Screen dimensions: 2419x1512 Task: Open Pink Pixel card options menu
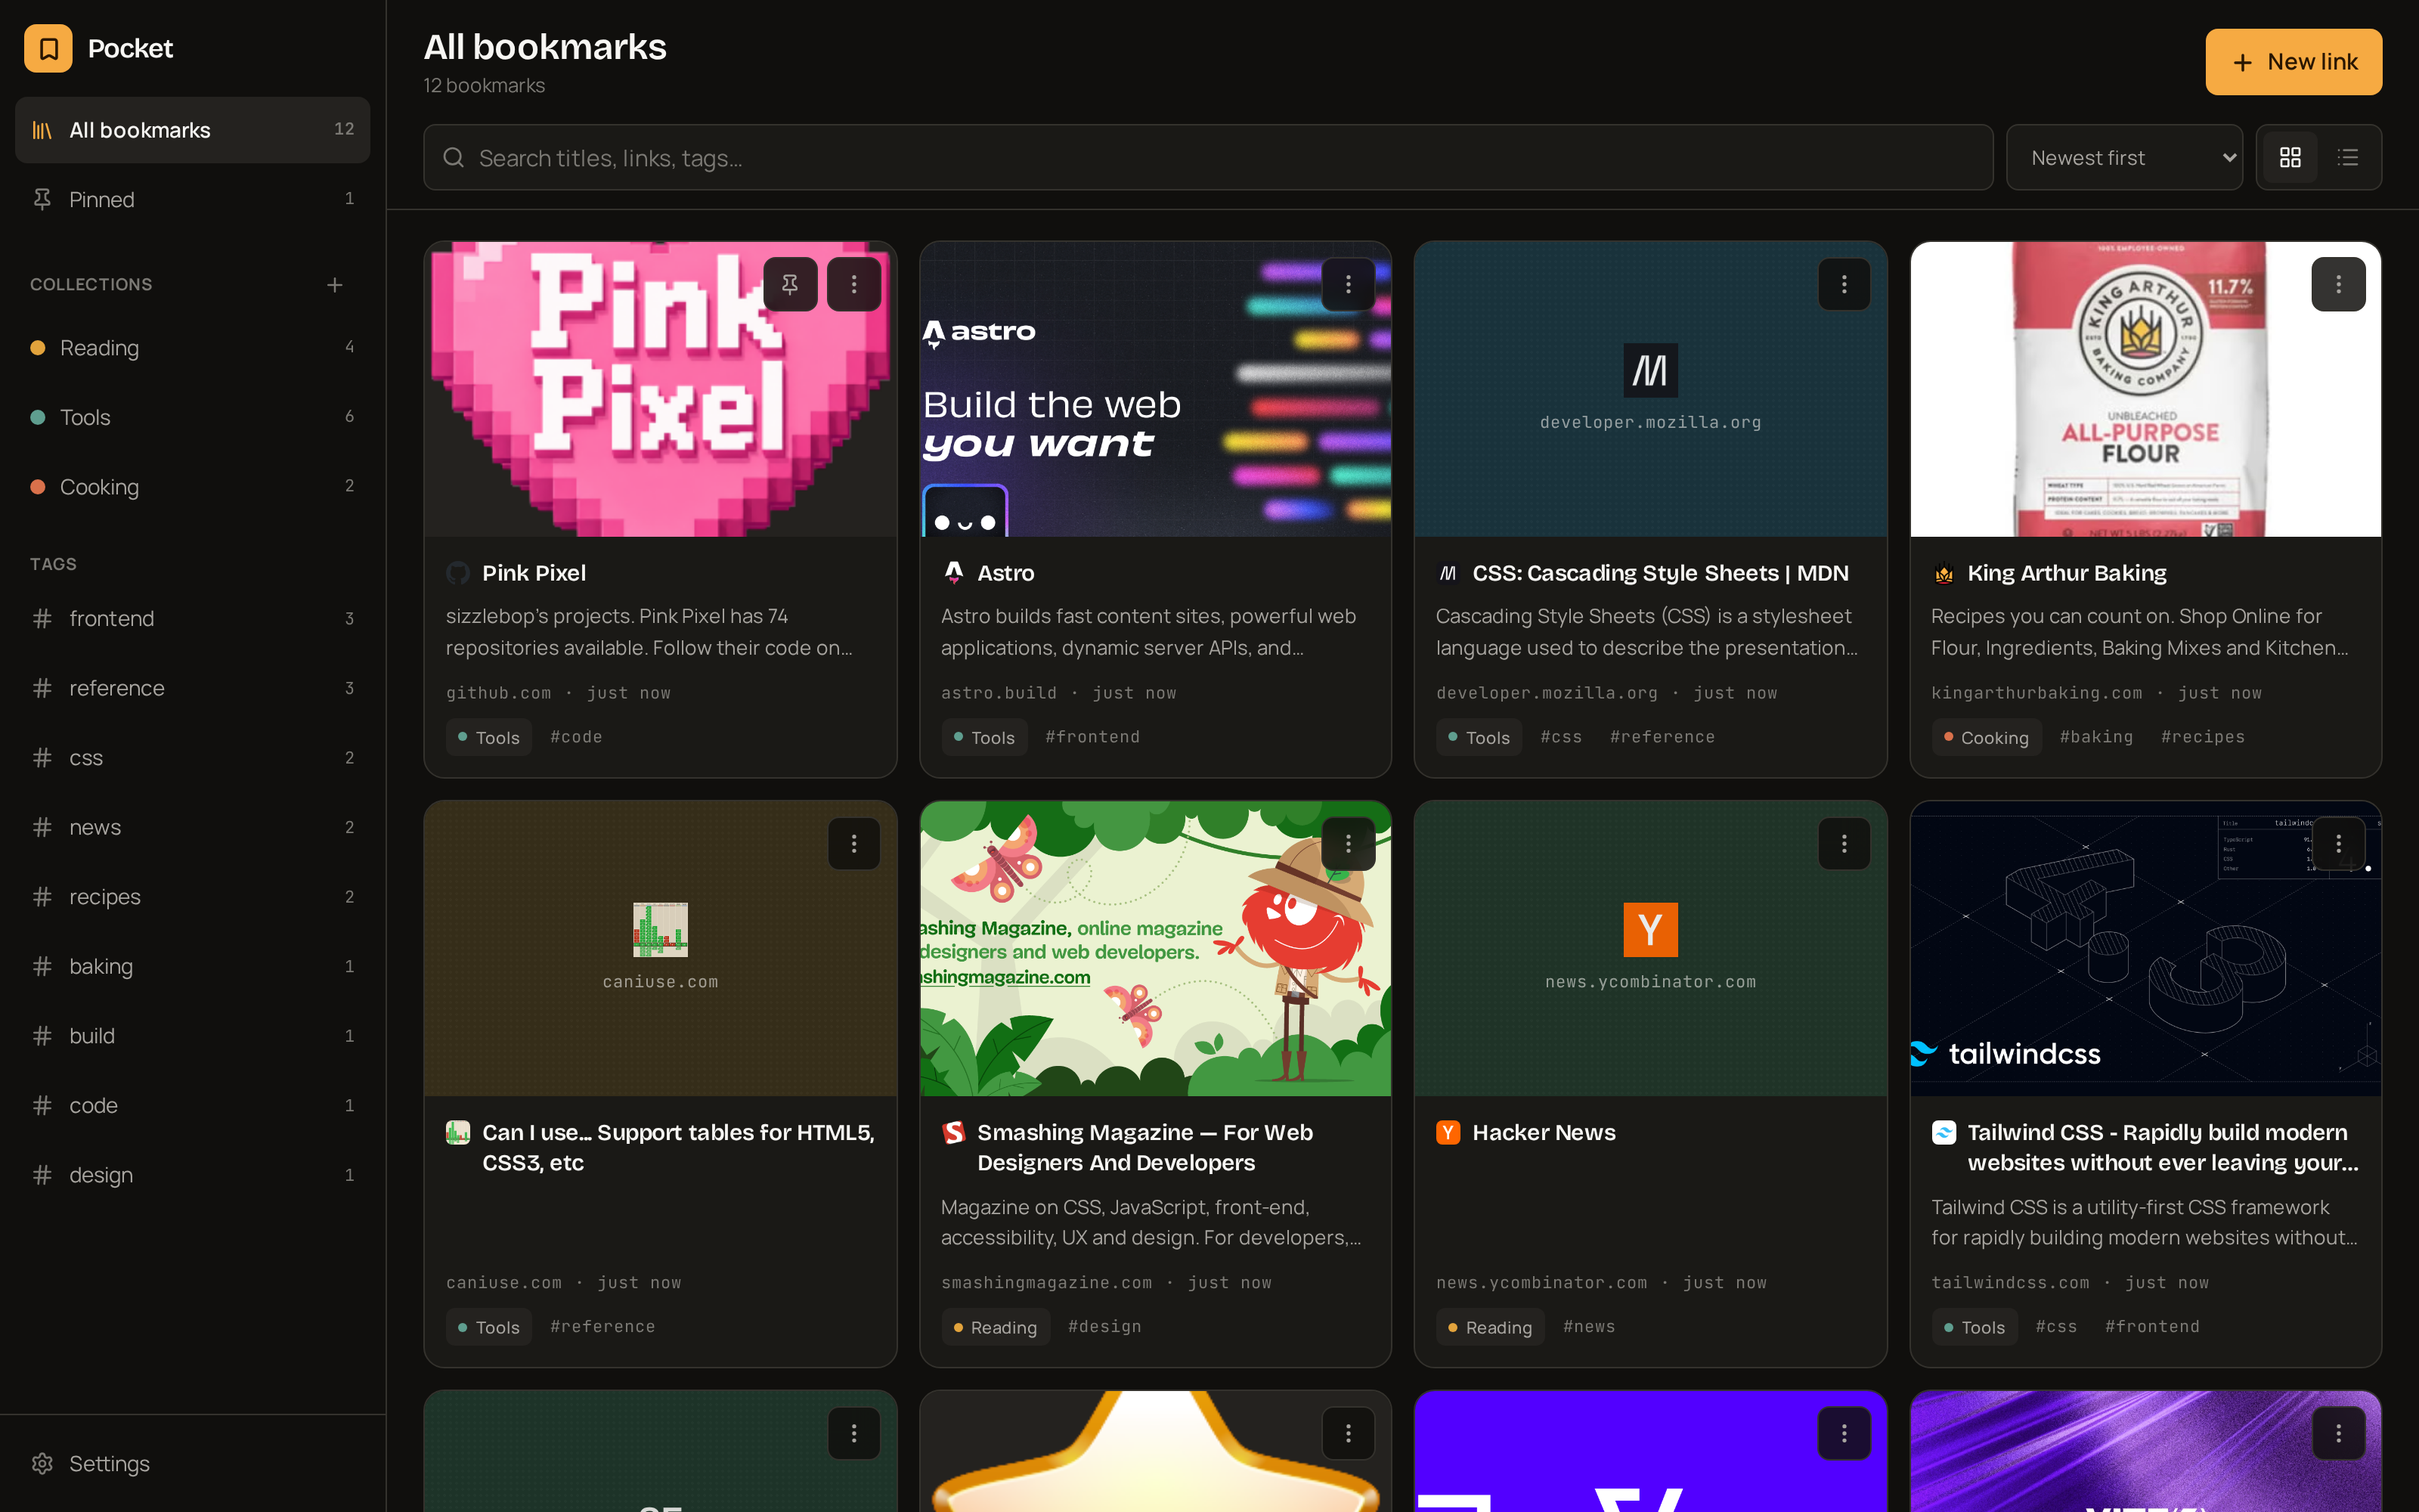tap(853, 284)
